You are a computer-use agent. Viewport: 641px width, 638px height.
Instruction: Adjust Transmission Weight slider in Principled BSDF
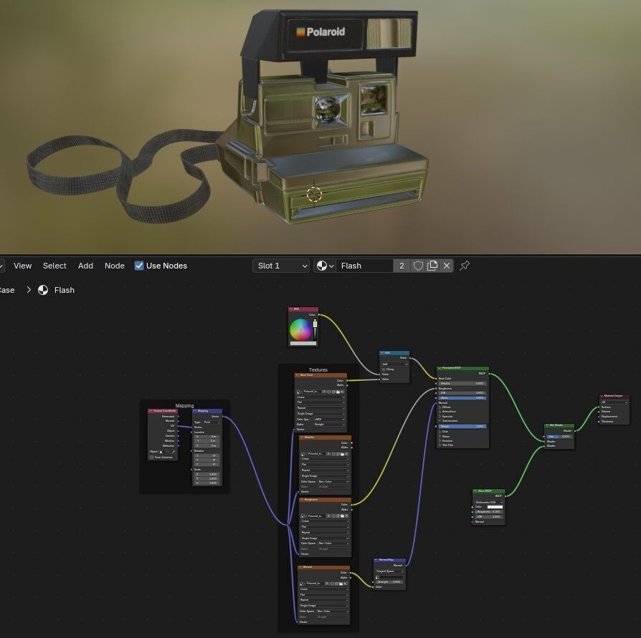[x=462, y=427]
